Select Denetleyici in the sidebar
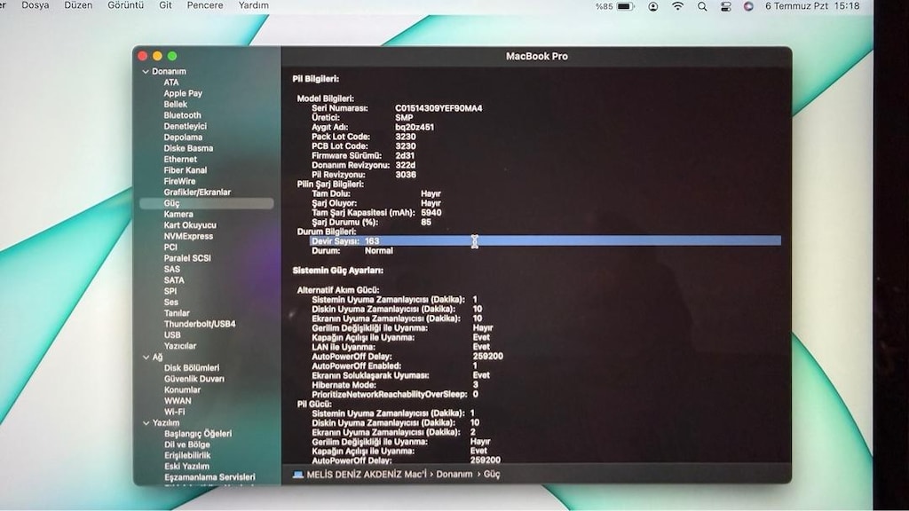909x511 pixels. coord(185,126)
